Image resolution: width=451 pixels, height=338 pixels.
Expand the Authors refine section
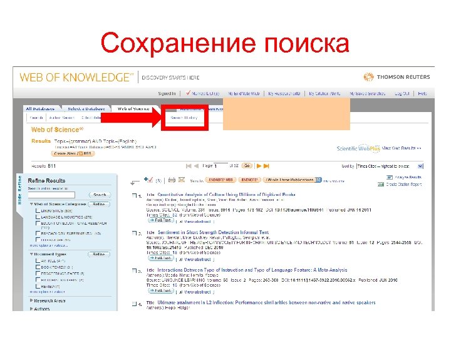[x=32, y=309]
